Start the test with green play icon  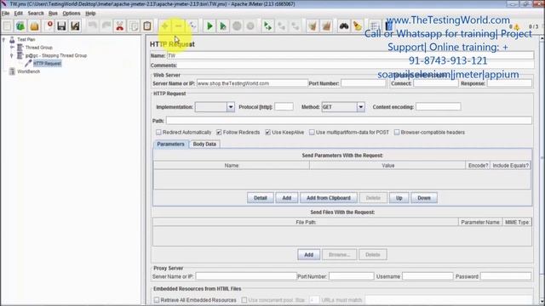click(x=209, y=26)
